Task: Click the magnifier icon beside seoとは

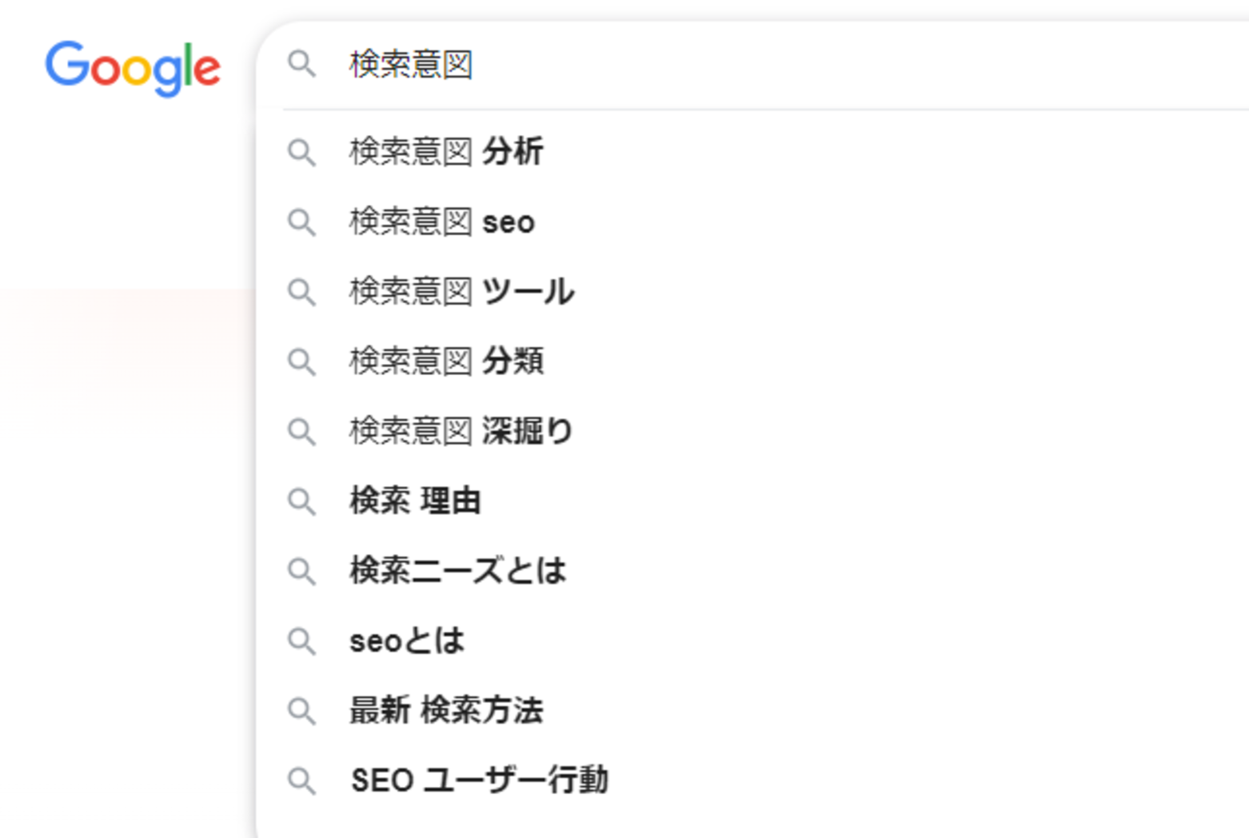Action: tap(302, 640)
